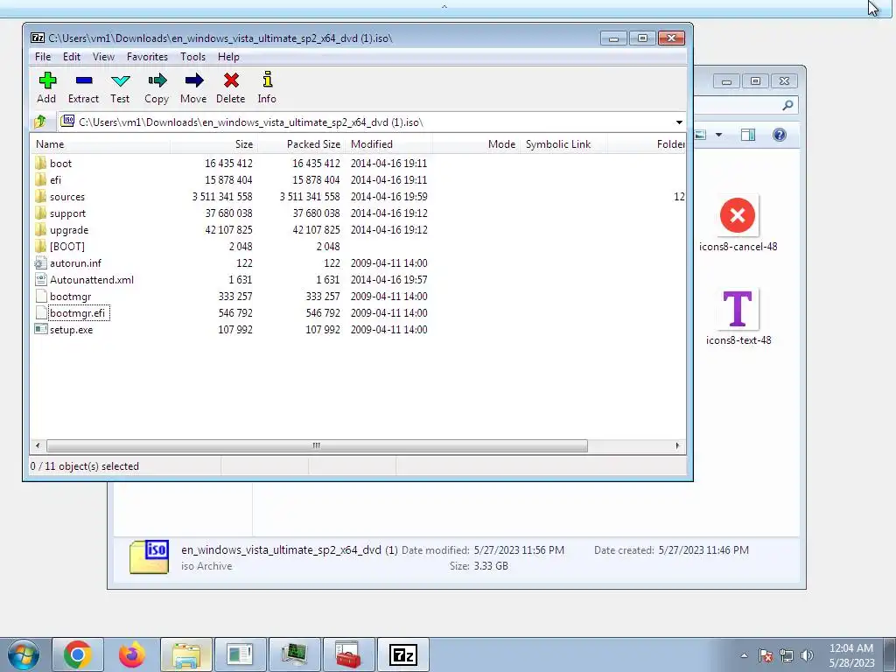Sort by the Modified column header
896x672 pixels.
(388, 144)
